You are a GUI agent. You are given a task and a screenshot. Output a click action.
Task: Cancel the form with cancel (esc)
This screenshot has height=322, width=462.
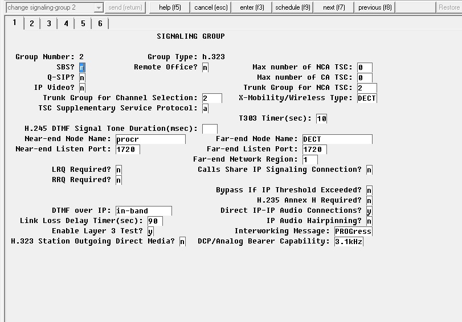tap(211, 7)
